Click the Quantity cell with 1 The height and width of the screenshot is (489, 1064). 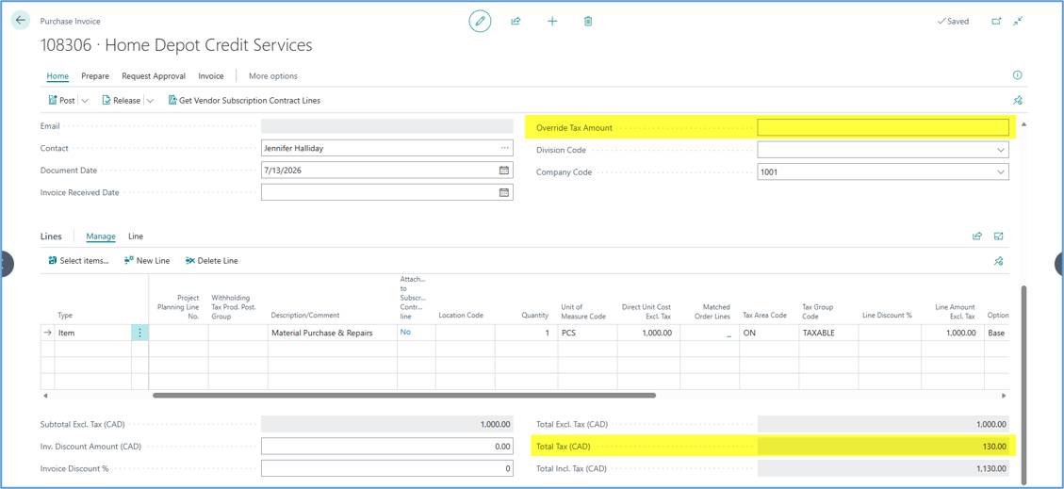[525, 333]
